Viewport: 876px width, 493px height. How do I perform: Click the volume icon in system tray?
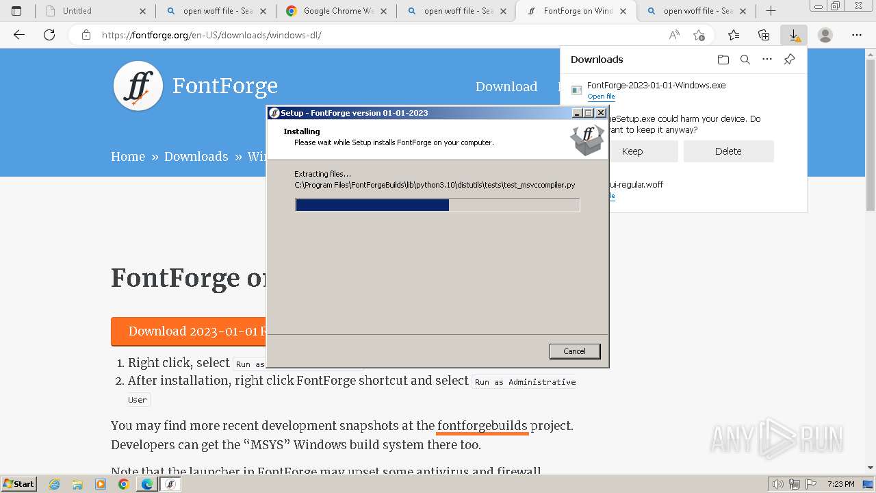click(x=777, y=484)
